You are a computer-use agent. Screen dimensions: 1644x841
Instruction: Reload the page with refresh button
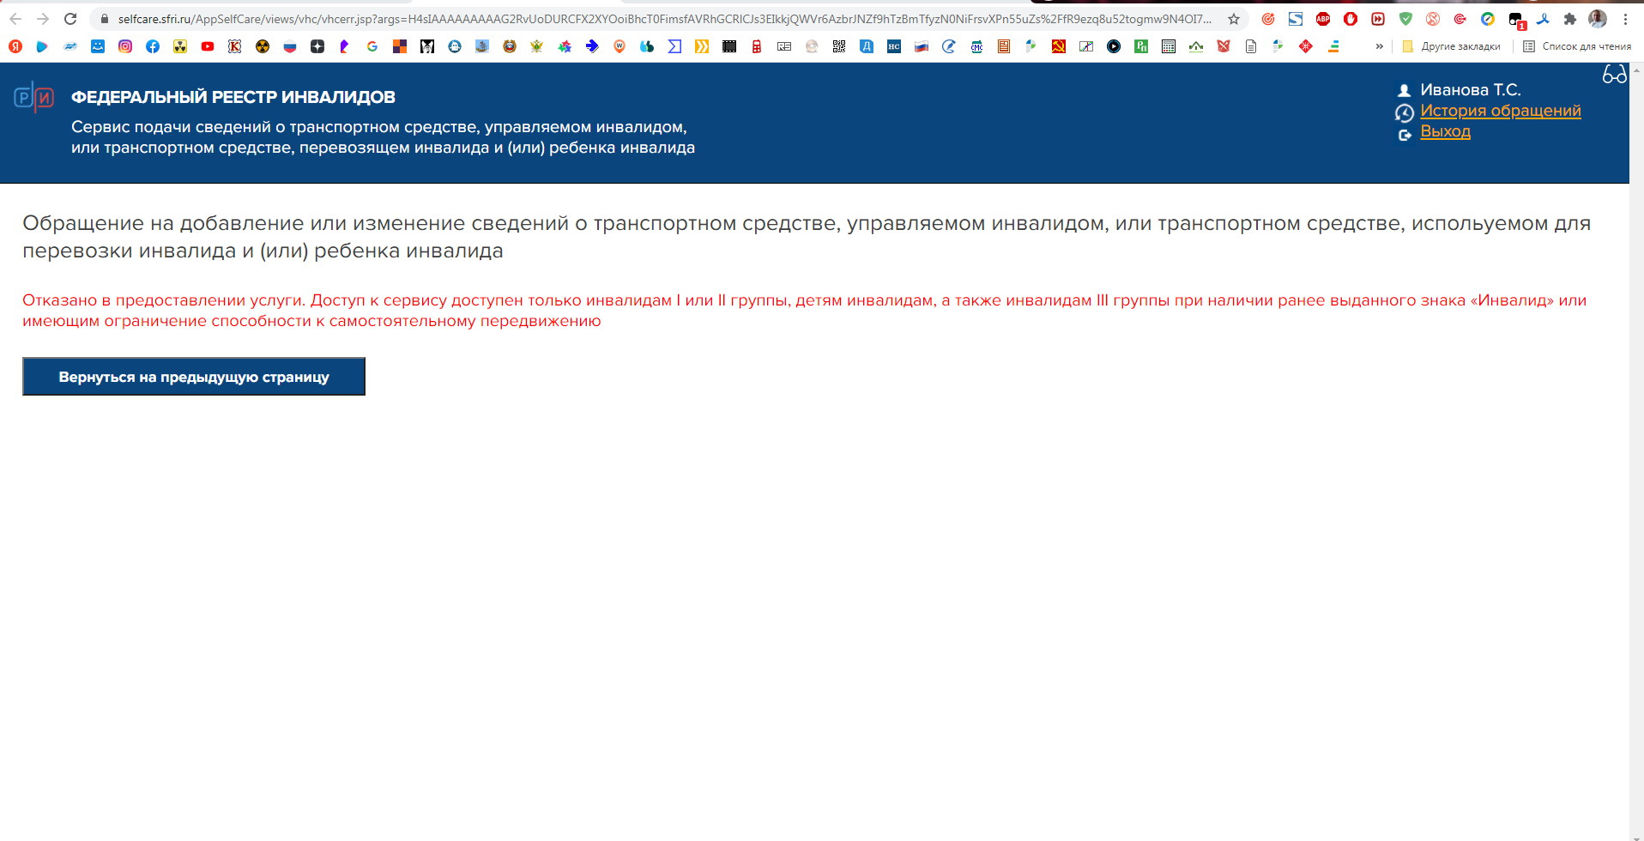click(x=70, y=19)
